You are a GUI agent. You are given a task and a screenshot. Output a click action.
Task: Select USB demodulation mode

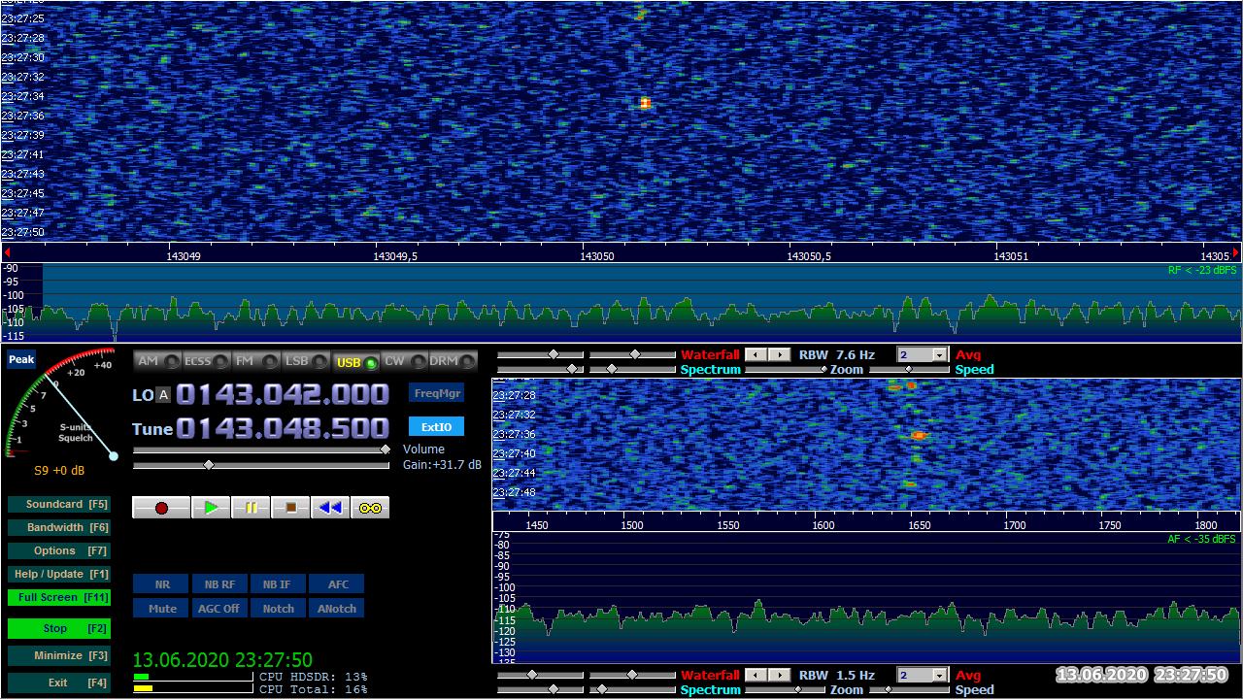(355, 361)
